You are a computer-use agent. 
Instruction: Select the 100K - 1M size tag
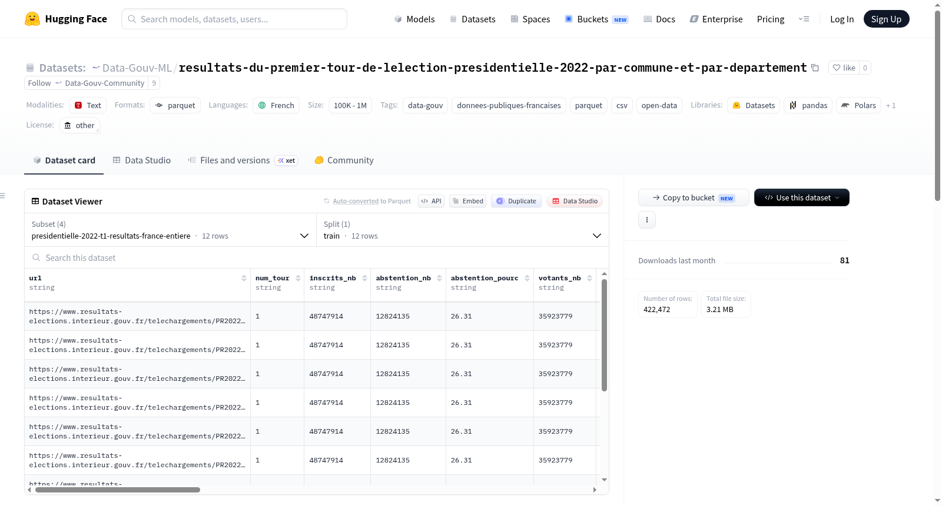tap(350, 105)
